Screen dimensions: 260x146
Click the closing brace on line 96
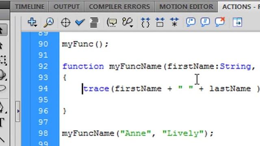pos(65,111)
